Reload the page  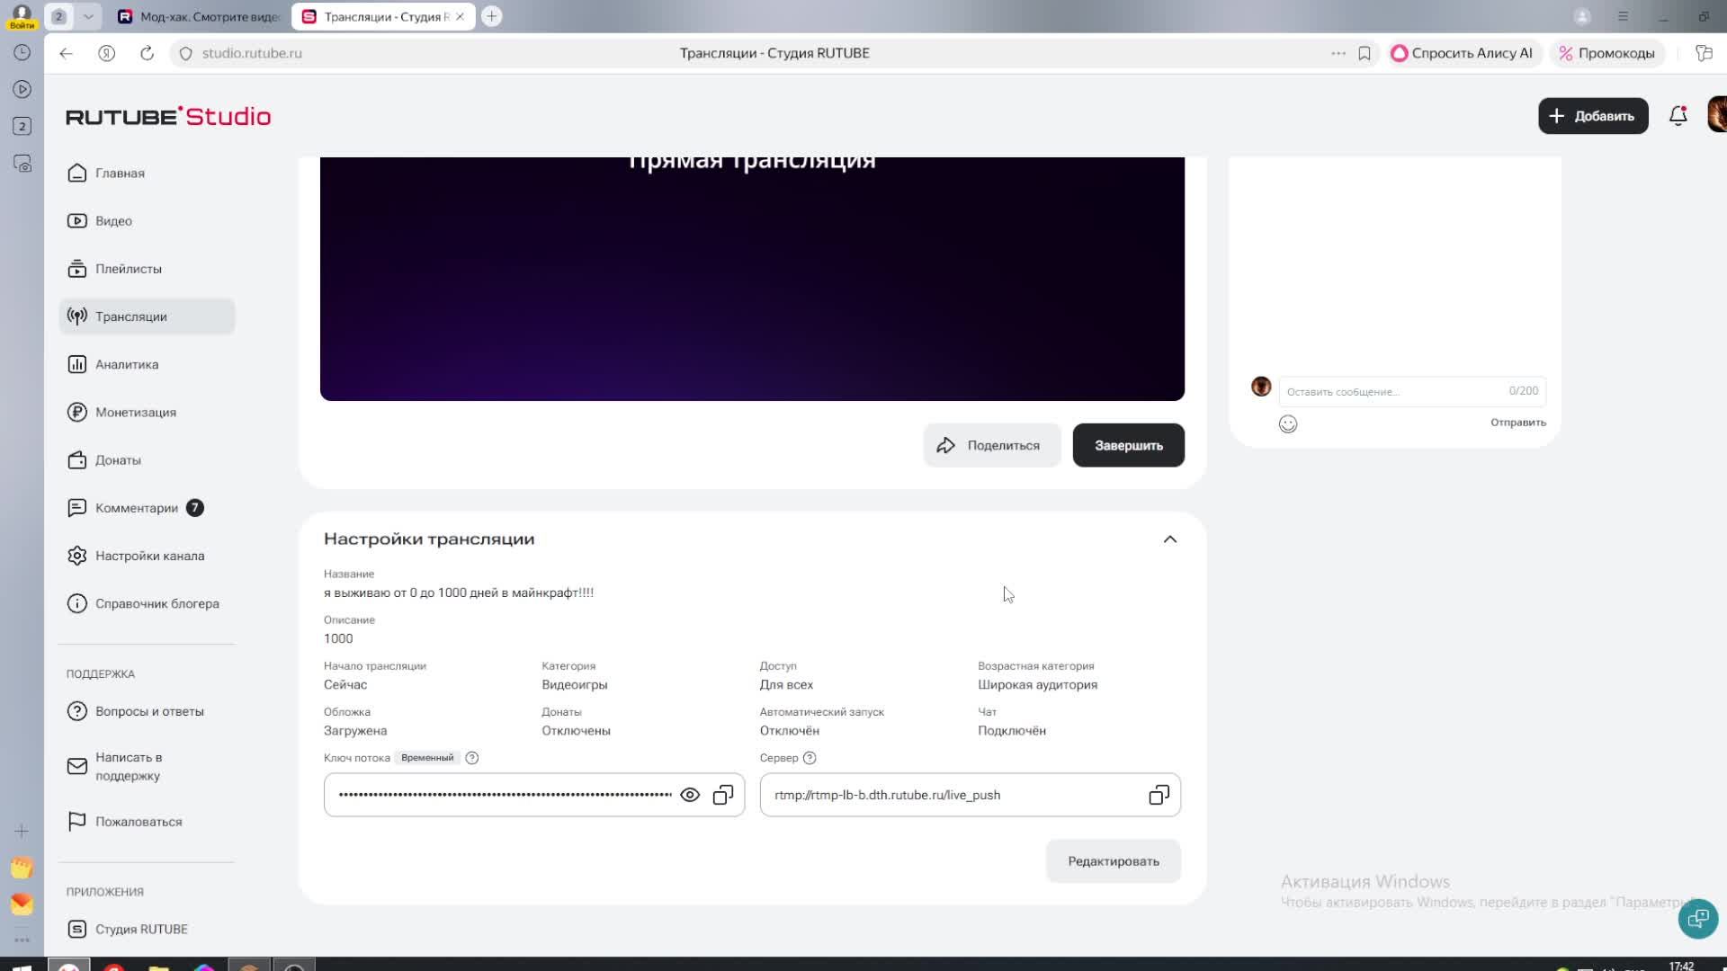(x=147, y=53)
